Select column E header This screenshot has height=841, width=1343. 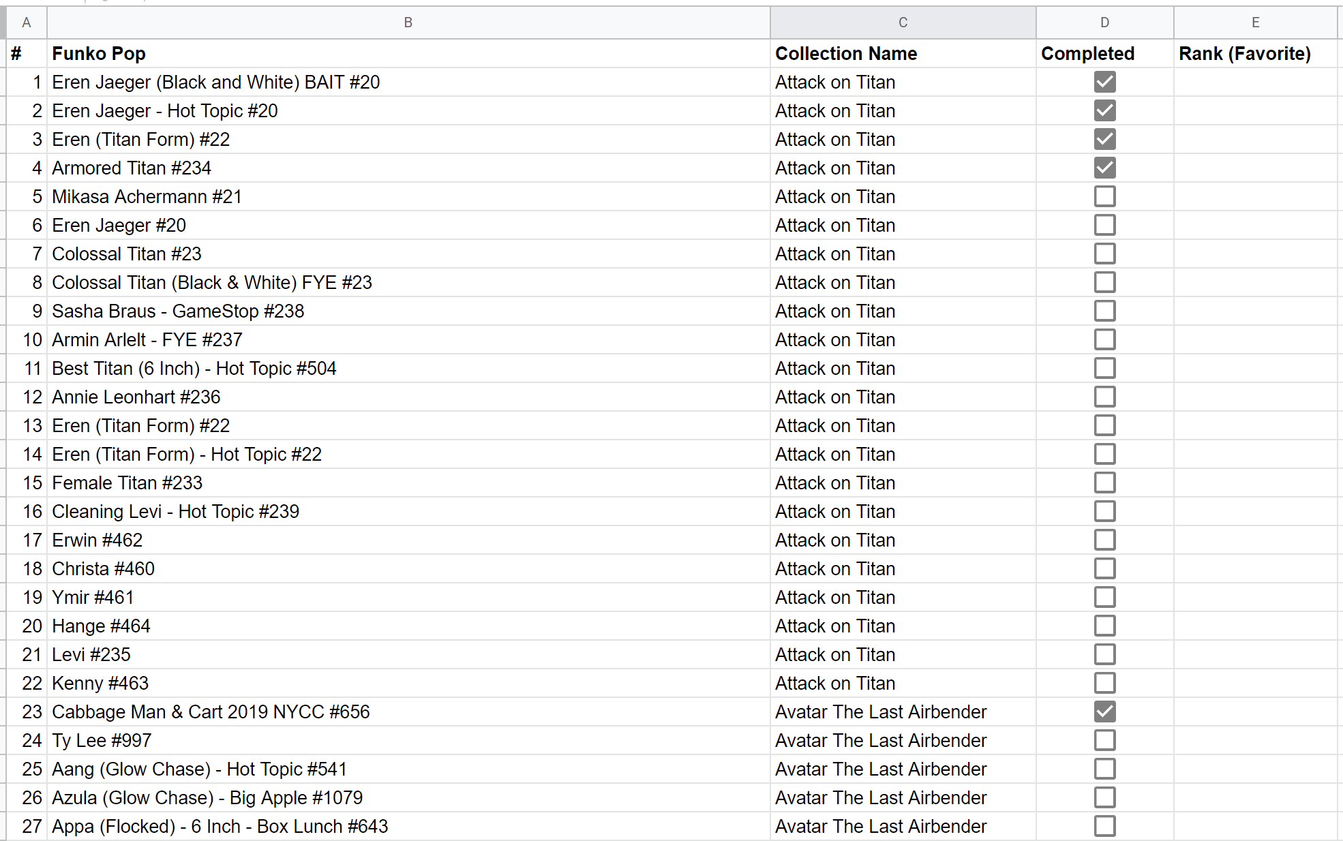click(x=1255, y=22)
